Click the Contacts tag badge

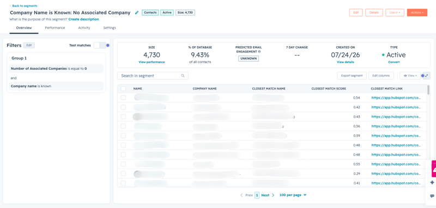(150, 13)
